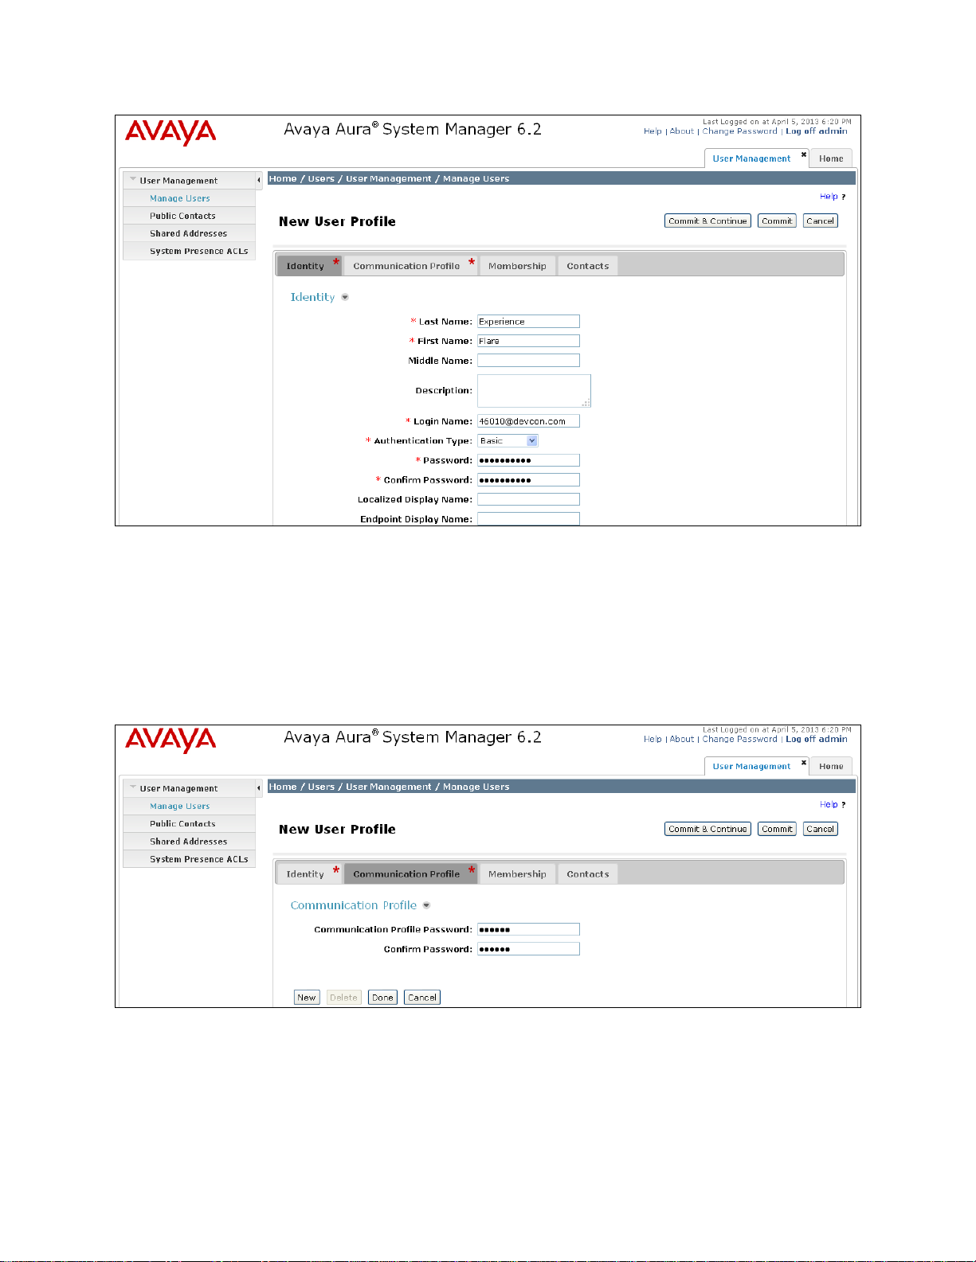Select the Home tab on the Identity page
Screen dimensions: 976x1262
831,158
